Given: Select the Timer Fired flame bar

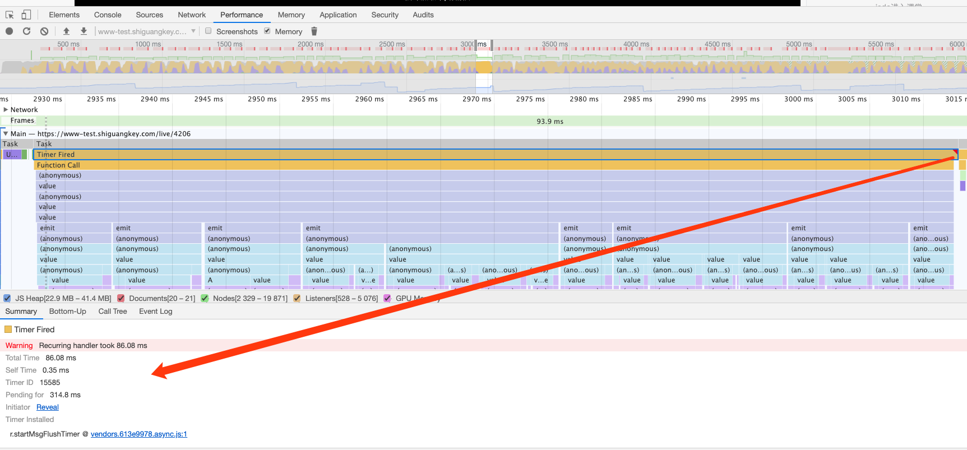Looking at the screenshot, I should (496, 155).
